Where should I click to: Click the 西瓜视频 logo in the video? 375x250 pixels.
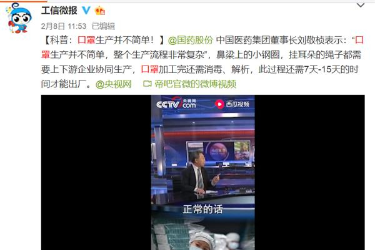point(232,104)
